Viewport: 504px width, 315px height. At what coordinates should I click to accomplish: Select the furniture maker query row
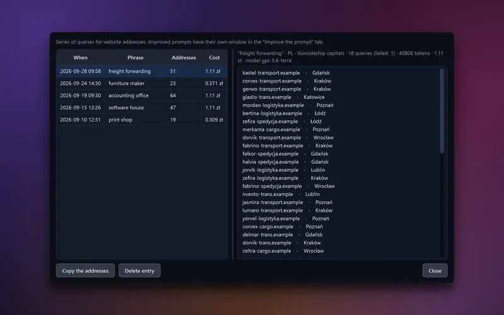(x=142, y=83)
